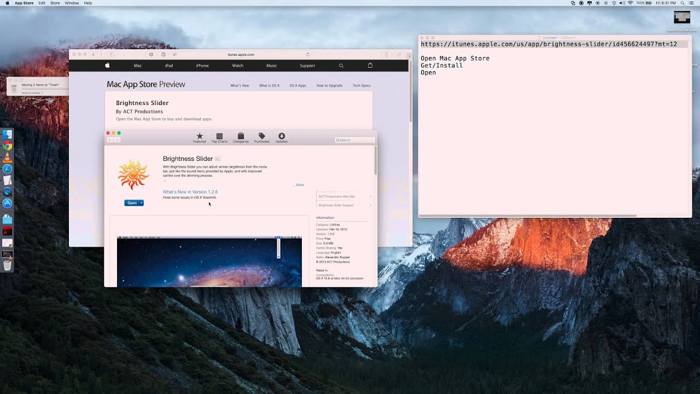Open Google Chrome from the Dock

click(7, 146)
